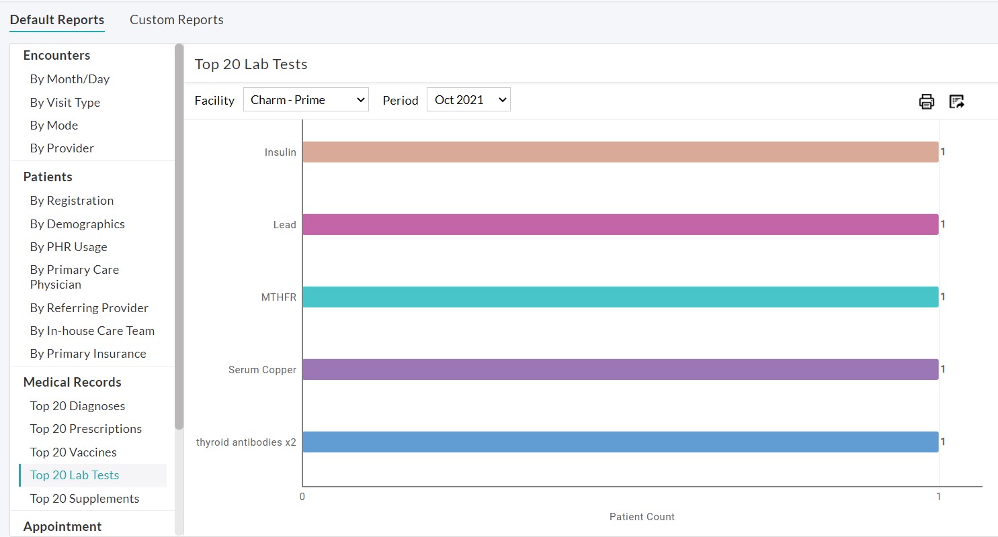The width and height of the screenshot is (998, 537).
Task: Open the Facility dropdown
Action: [306, 100]
